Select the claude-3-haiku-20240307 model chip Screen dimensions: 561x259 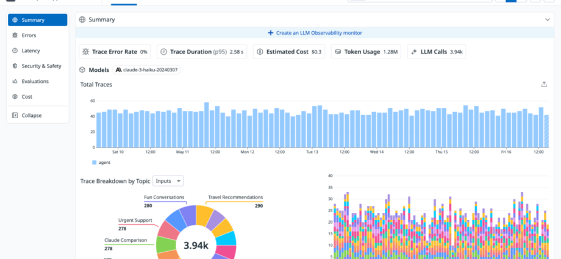tap(147, 69)
